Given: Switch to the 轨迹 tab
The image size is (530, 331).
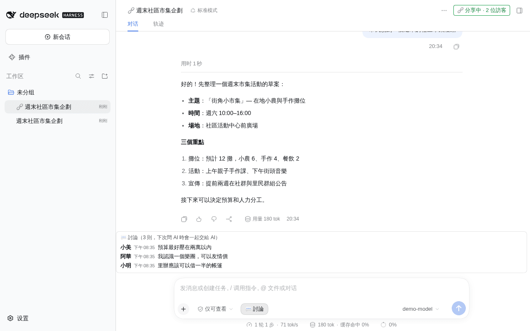Looking at the screenshot, I should tap(159, 24).
